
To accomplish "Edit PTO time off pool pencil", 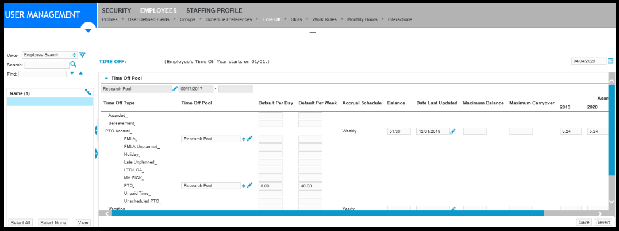I will 249,185.
